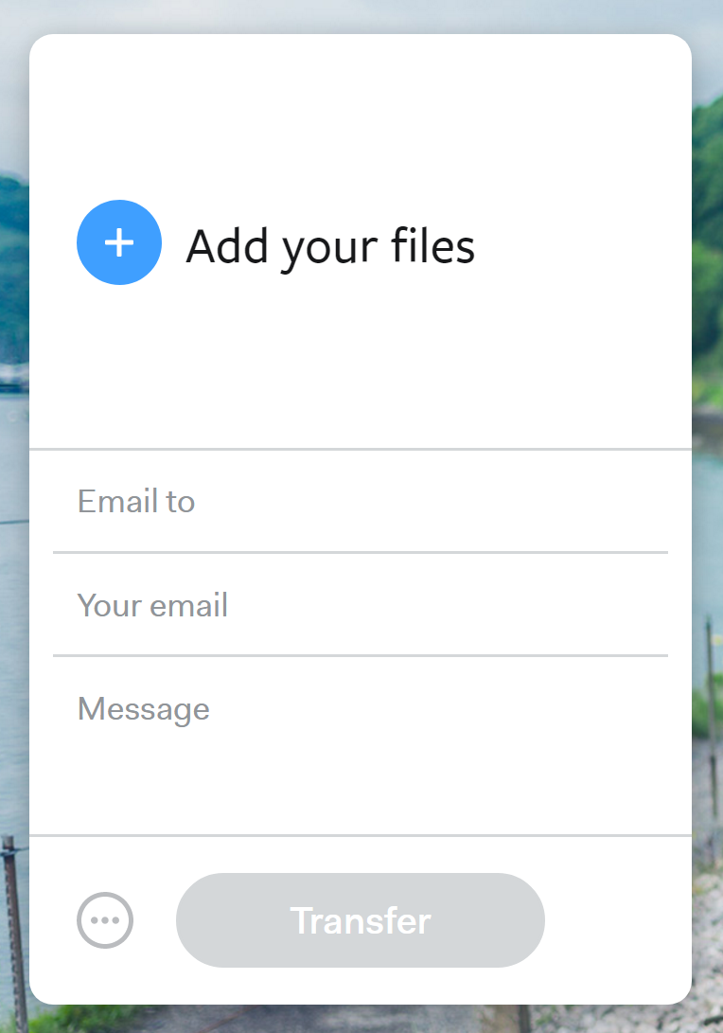The height and width of the screenshot is (1033, 723).
Task: Select the white plus sign to upload
Action: click(x=119, y=242)
